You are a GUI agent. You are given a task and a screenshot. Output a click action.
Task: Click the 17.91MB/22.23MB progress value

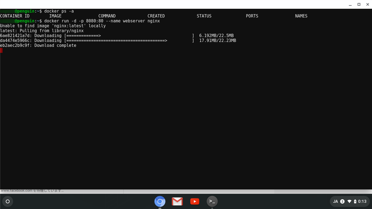coord(218,41)
